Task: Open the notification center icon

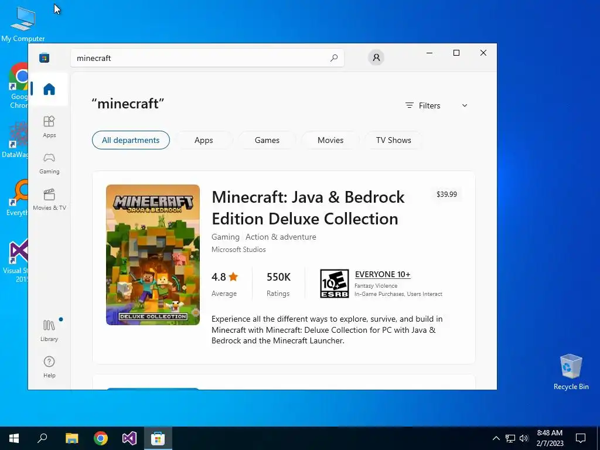Action: point(581,438)
